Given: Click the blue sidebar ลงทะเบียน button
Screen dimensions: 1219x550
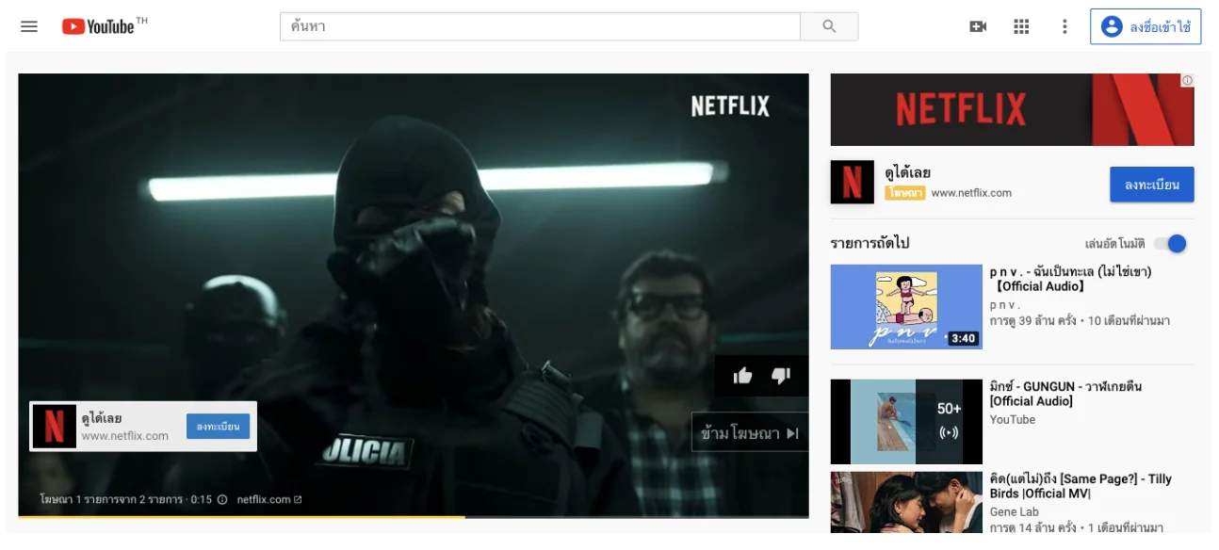Looking at the screenshot, I should 1151,185.
